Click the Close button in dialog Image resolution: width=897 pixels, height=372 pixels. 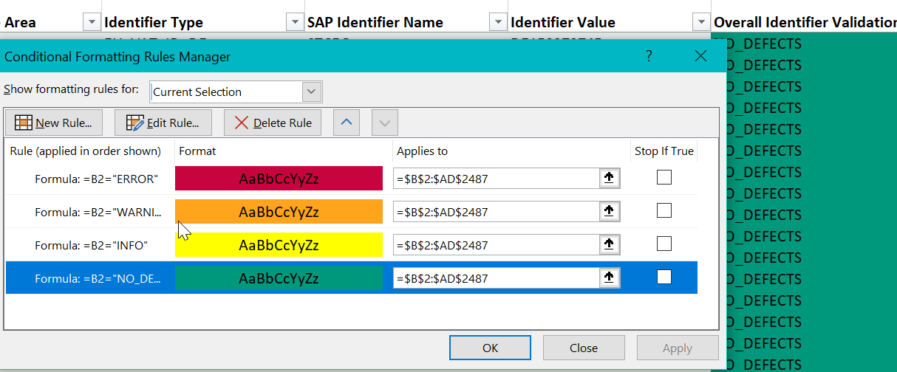click(583, 348)
